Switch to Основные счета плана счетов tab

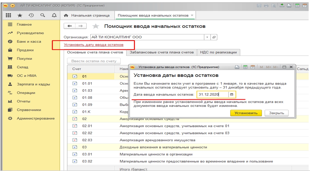click(95, 52)
